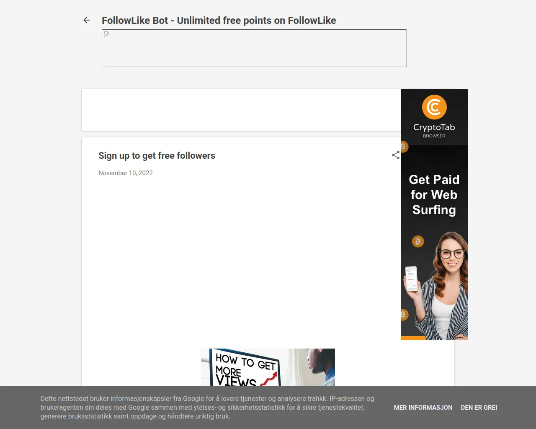Open the 'How to get more views' image
The width and height of the screenshot is (536, 429).
click(x=268, y=367)
